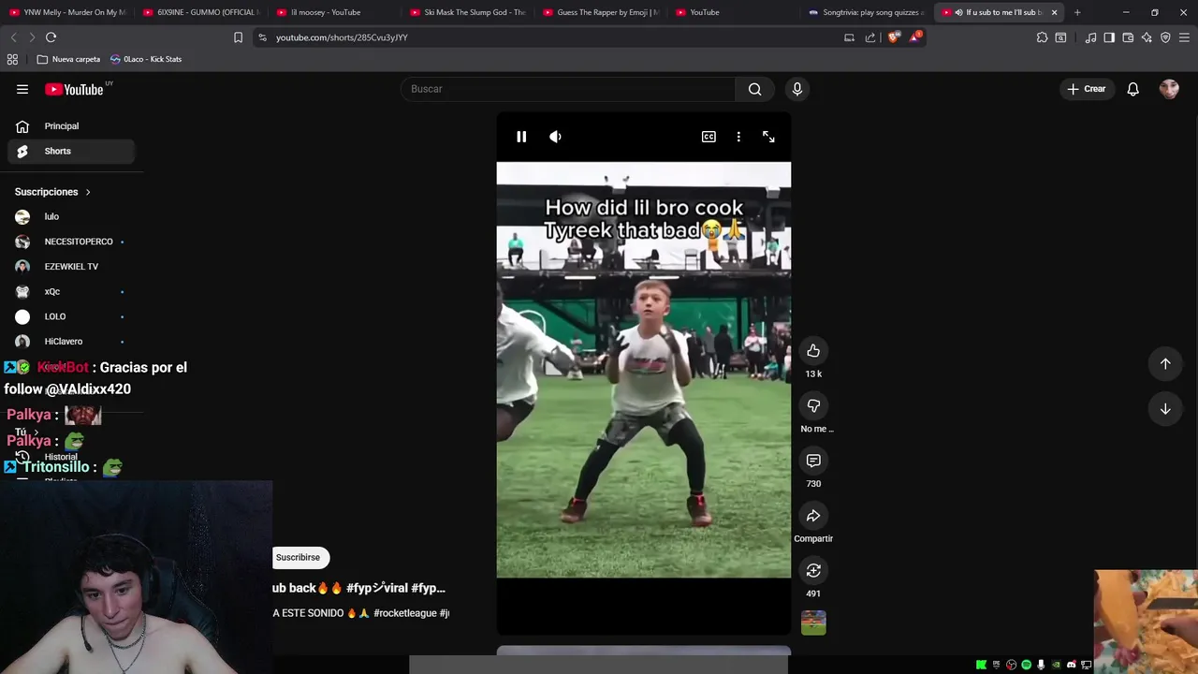
Task: Click the address bar URL
Action: pos(342,37)
